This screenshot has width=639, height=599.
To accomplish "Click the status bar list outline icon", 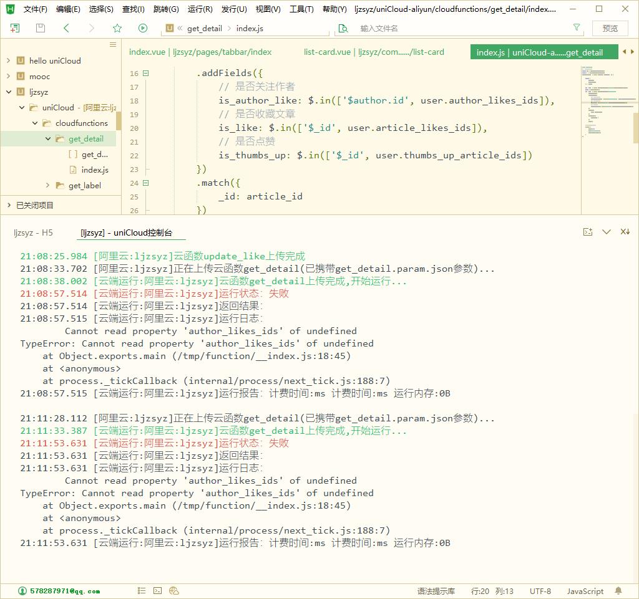I will (142, 591).
